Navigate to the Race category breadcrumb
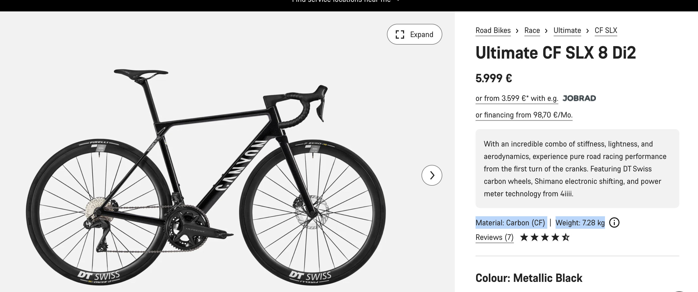The height and width of the screenshot is (292, 698). (x=532, y=30)
